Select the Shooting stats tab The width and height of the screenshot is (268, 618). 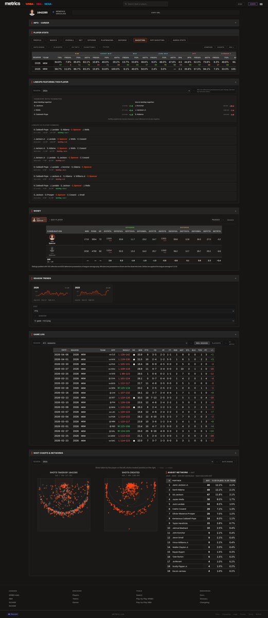click(140, 40)
